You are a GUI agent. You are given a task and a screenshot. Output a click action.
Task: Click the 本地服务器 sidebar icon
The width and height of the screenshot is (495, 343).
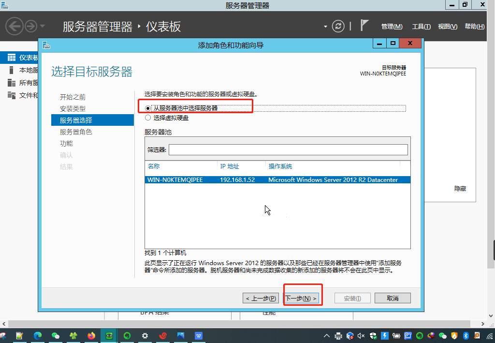[12, 70]
